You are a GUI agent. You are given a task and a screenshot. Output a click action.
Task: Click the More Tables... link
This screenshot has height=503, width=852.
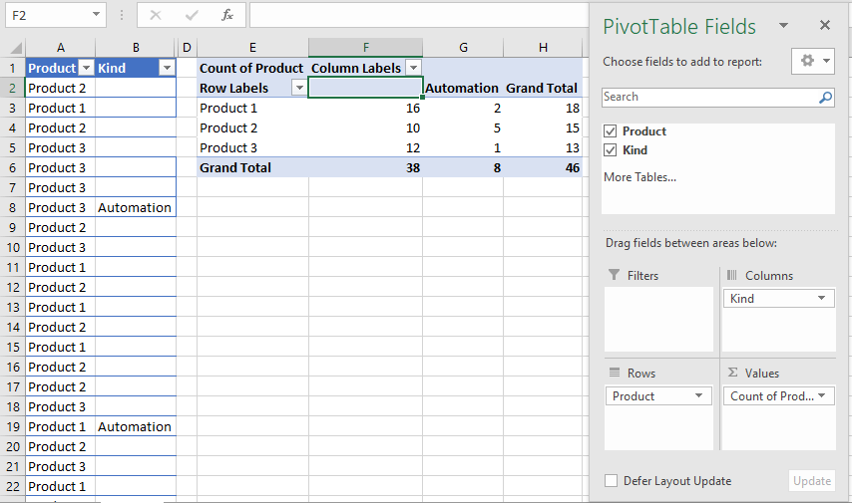pyautogui.click(x=639, y=177)
